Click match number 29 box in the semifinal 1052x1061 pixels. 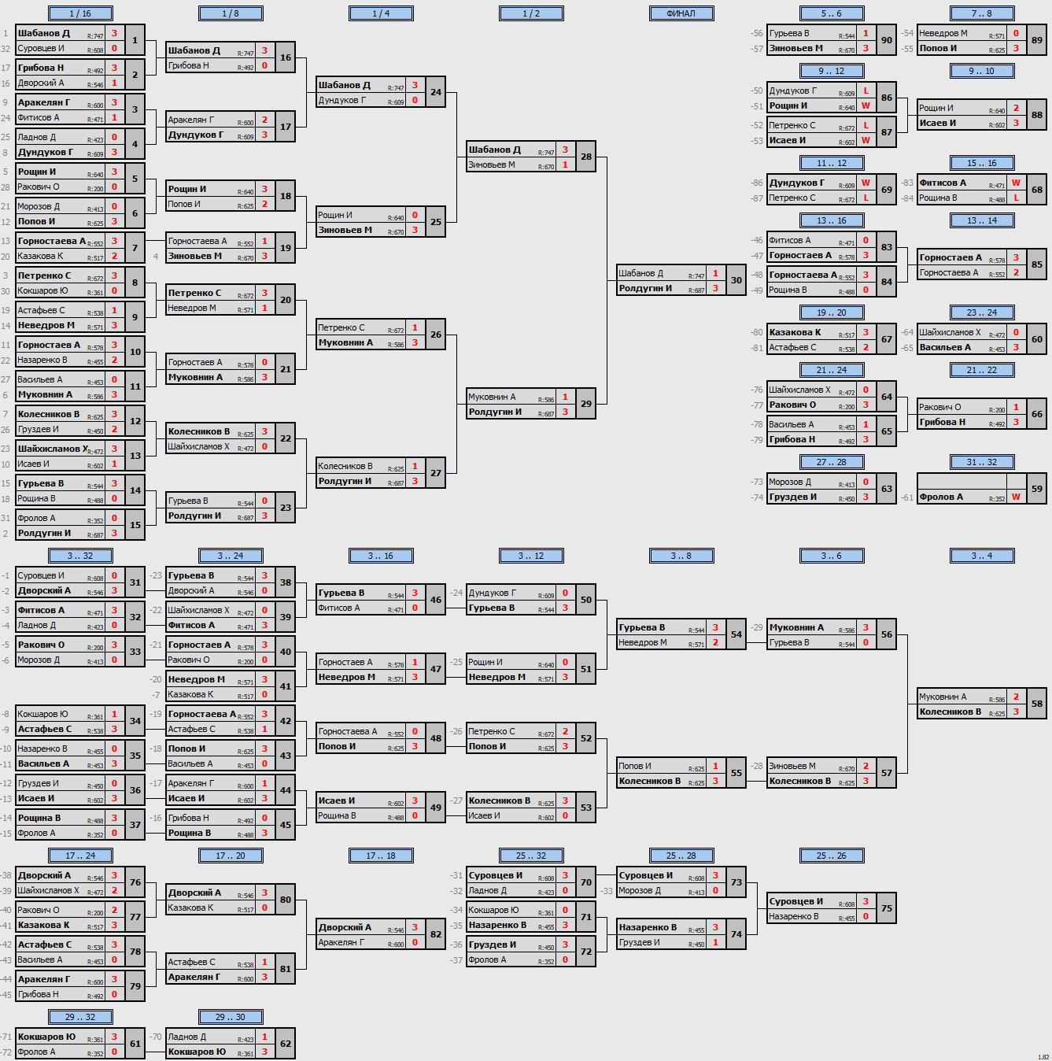pyautogui.click(x=586, y=404)
